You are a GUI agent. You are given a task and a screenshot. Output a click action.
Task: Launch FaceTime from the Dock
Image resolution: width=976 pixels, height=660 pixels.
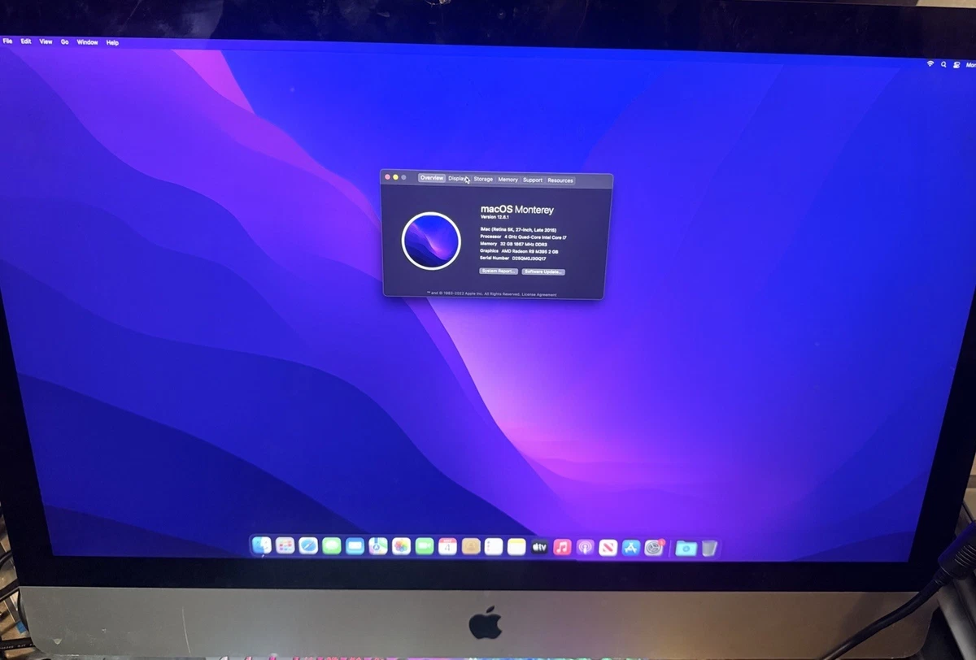[425, 546]
